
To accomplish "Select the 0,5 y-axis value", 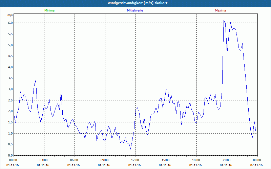I will [10, 144].
